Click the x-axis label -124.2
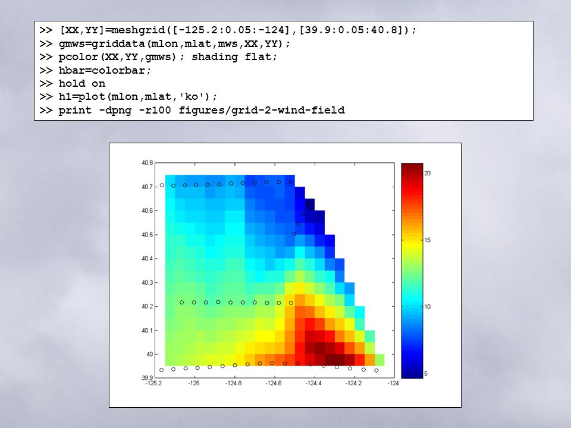The image size is (571, 428). pos(353,383)
